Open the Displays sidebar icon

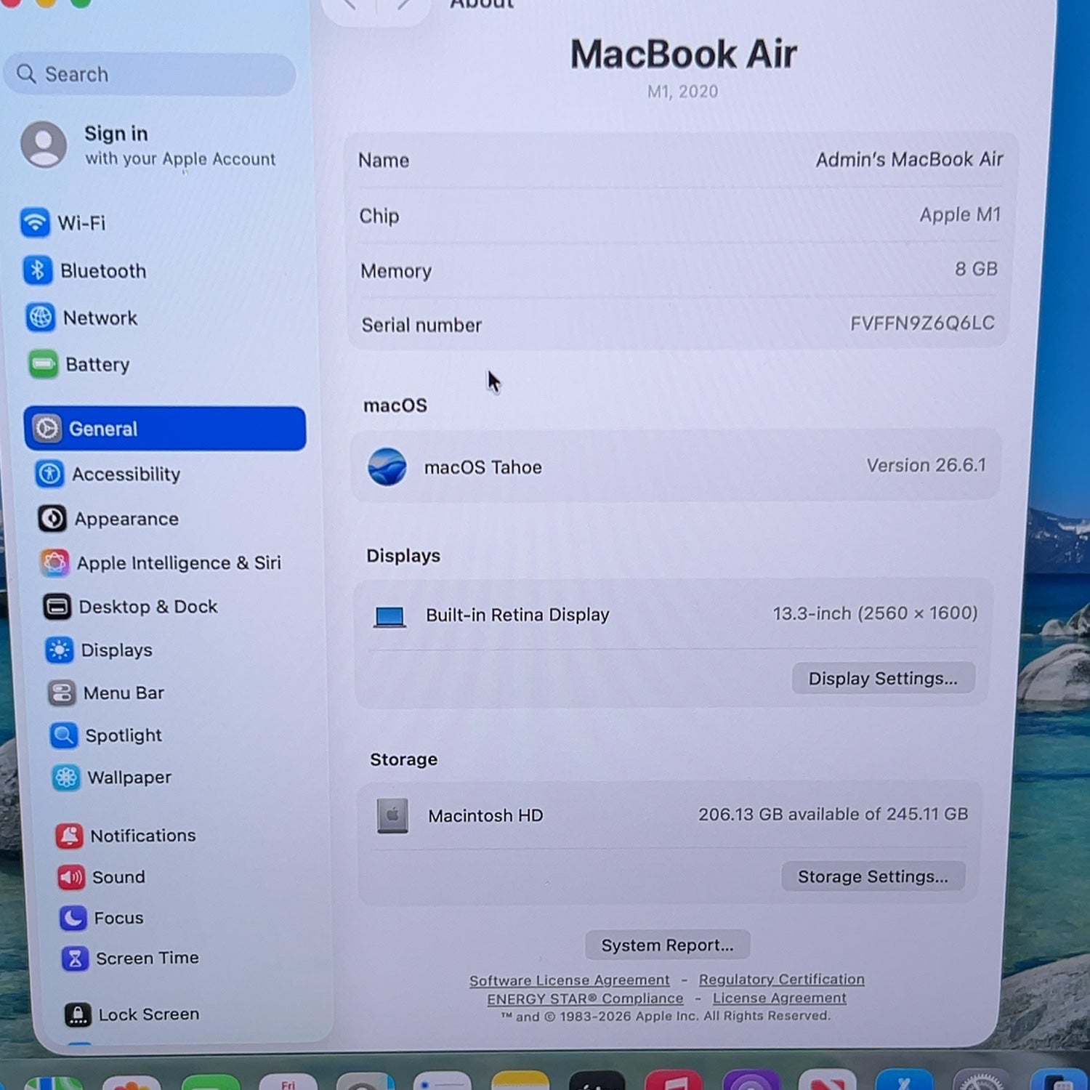[60, 650]
